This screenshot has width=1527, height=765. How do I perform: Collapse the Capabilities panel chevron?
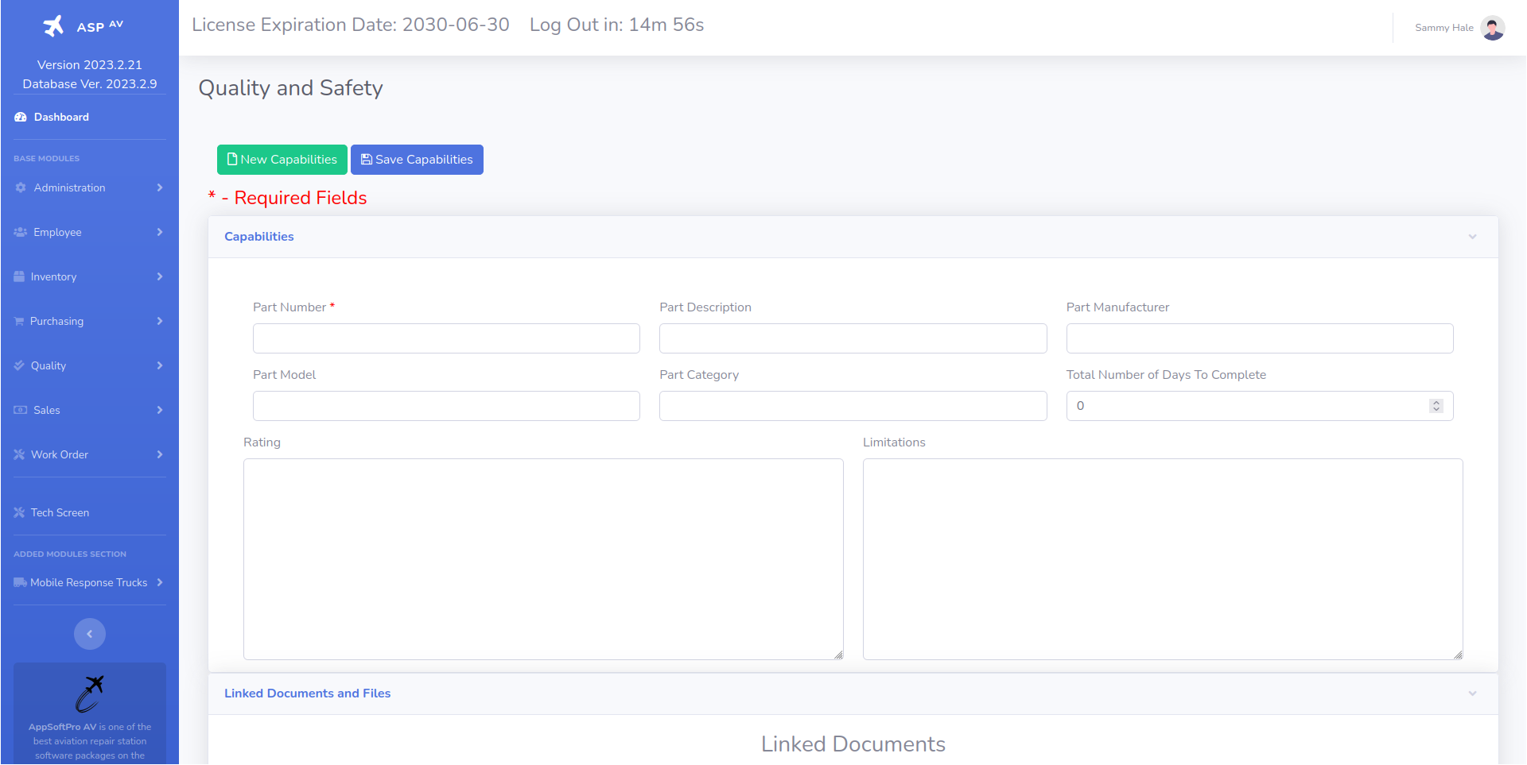pyautogui.click(x=1472, y=237)
